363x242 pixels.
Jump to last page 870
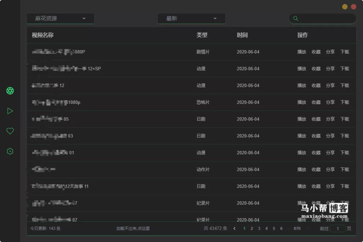297,229
